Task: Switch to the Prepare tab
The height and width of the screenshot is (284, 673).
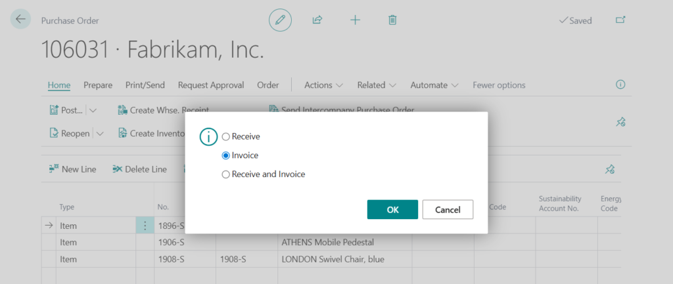Action: click(x=98, y=85)
